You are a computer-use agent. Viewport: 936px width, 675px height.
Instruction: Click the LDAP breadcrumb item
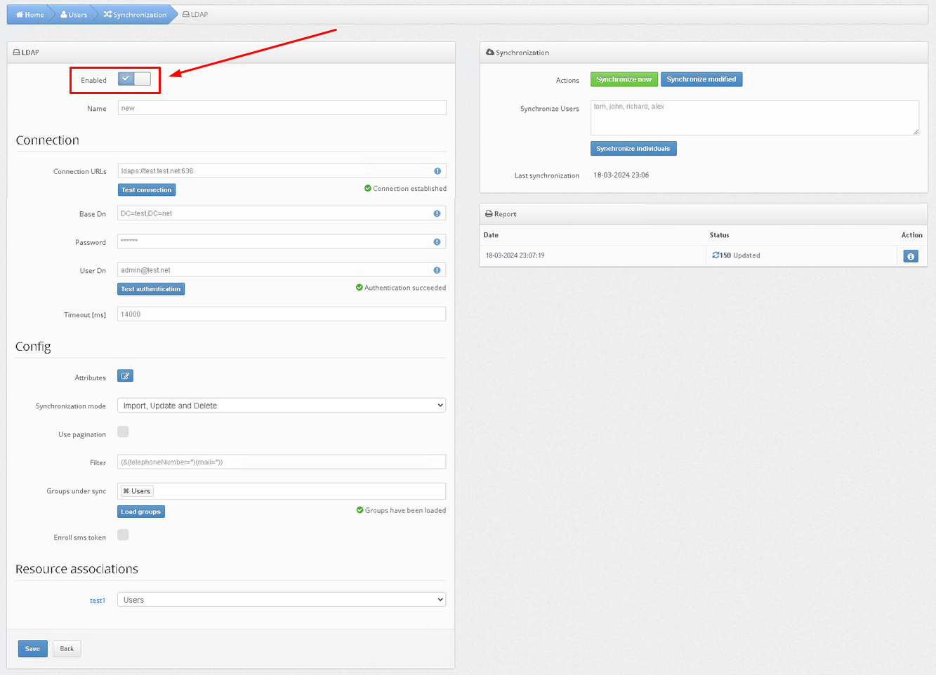(195, 15)
